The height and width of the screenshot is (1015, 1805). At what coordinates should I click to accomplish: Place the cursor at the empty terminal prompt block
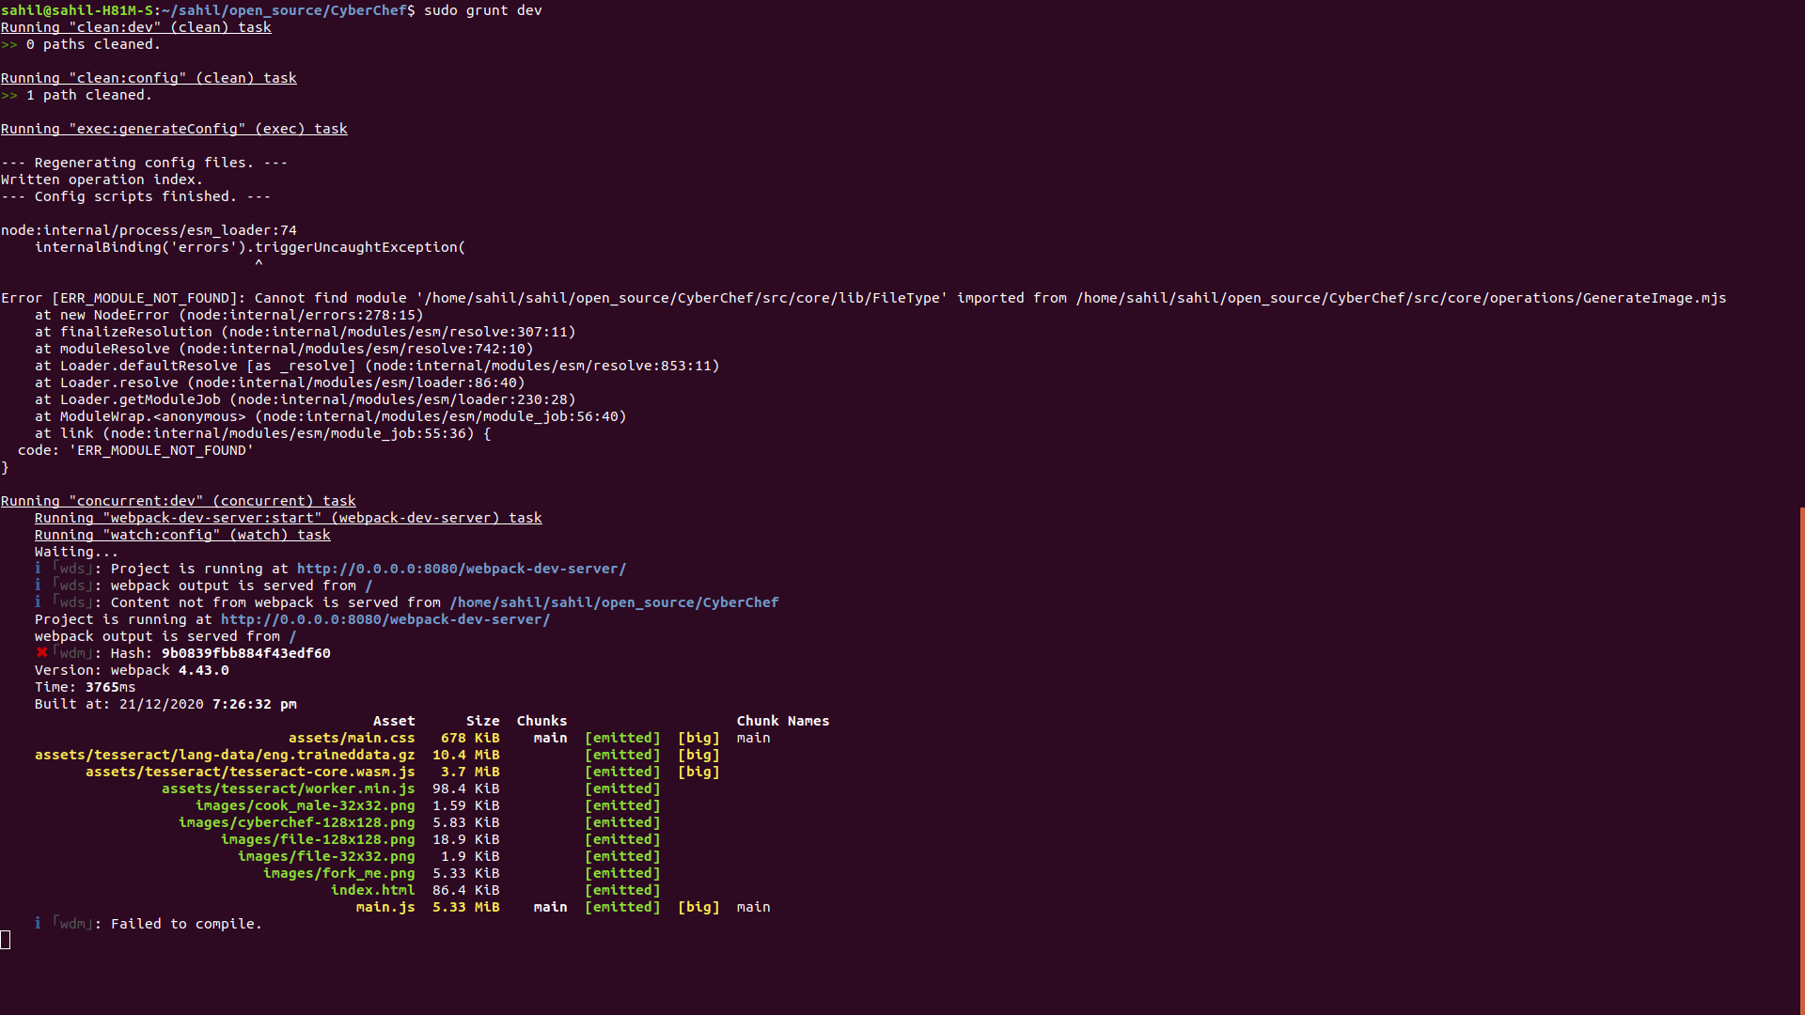[8, 939]
